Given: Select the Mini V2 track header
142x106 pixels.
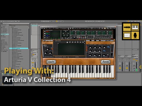Looking at the screenshot, I should pyautogui.click(x=34, y=24).
